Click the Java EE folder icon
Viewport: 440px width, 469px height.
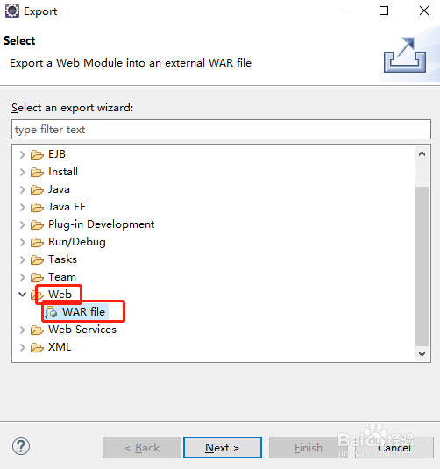pyautogui.click(x=37, y=207)
